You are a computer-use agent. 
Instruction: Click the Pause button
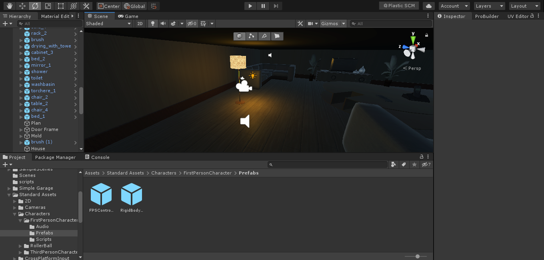(263, 6)
